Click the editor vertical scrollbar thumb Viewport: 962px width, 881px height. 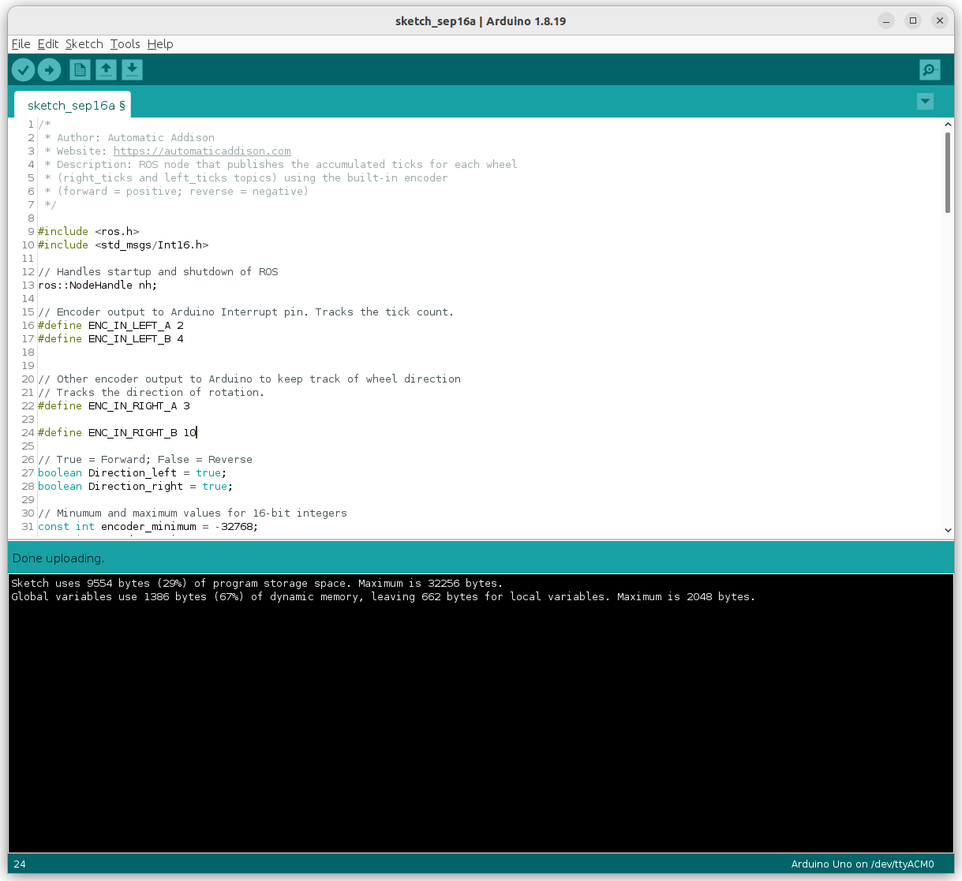[948, 173]
